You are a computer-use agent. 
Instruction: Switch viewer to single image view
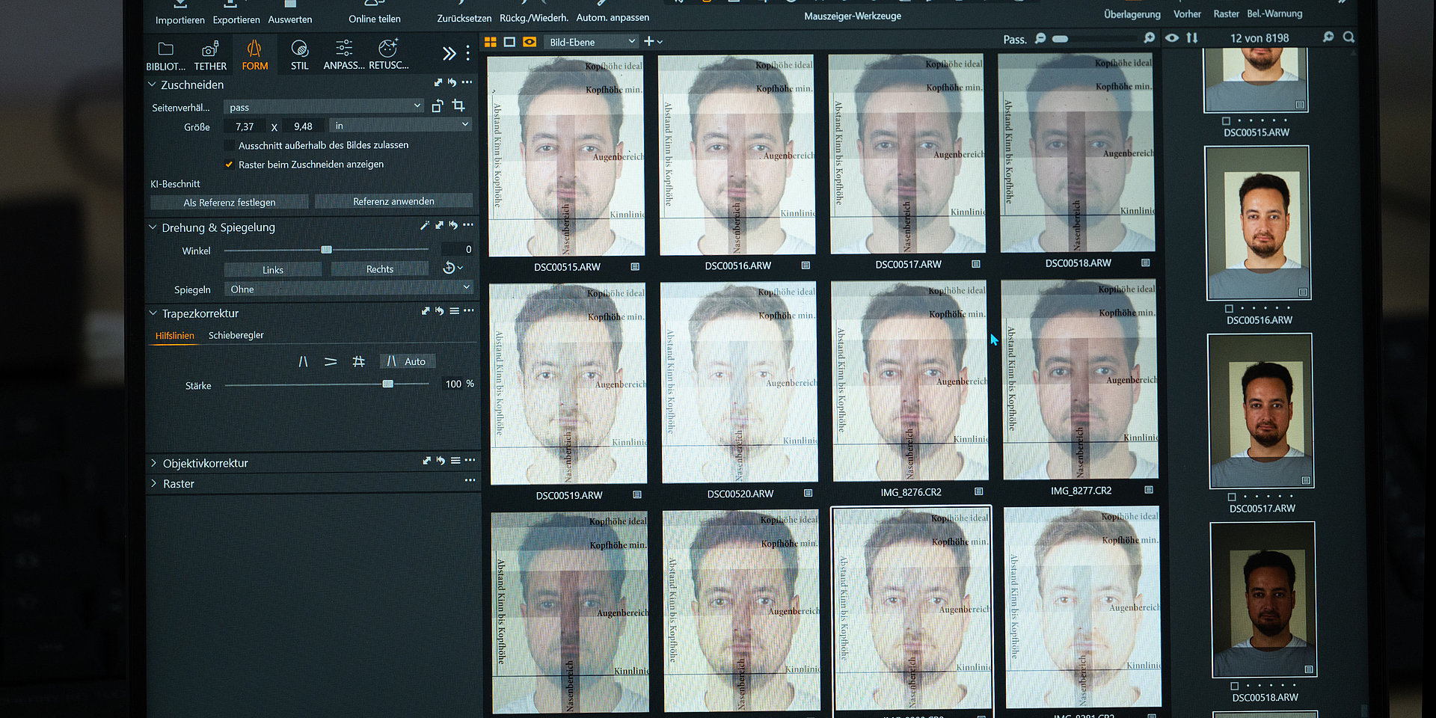coord(509,42)
